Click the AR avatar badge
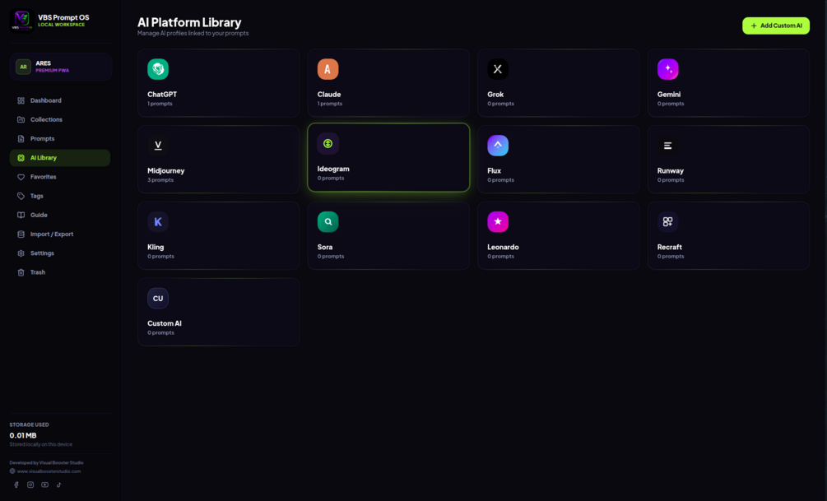 click(x=23, y=67)
